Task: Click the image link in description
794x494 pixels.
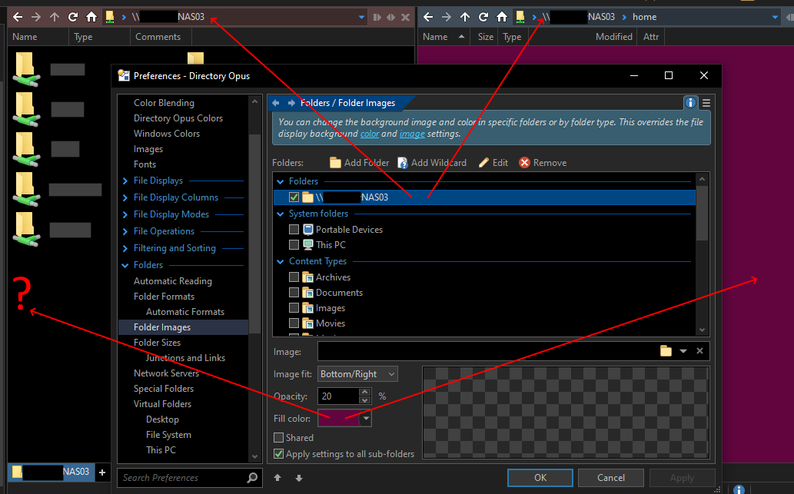Action: [x=412, y=134]
